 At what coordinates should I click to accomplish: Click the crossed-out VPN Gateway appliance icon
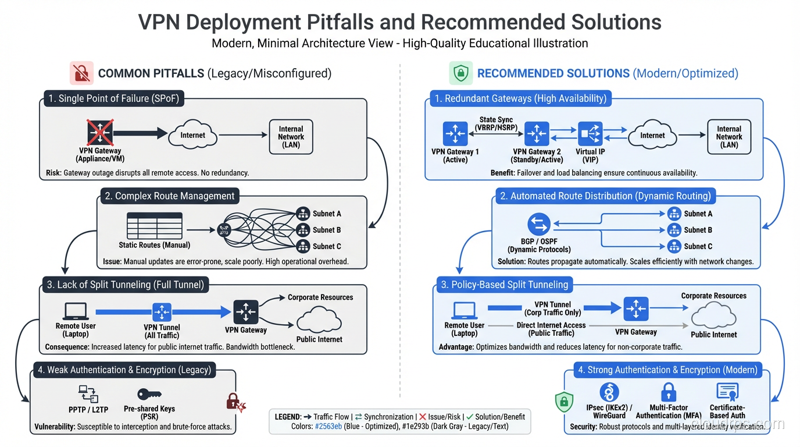(99, 133)
